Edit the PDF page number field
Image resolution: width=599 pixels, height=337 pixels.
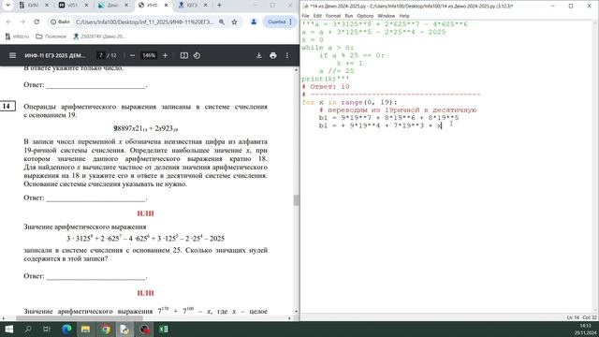tap(101, 55)
